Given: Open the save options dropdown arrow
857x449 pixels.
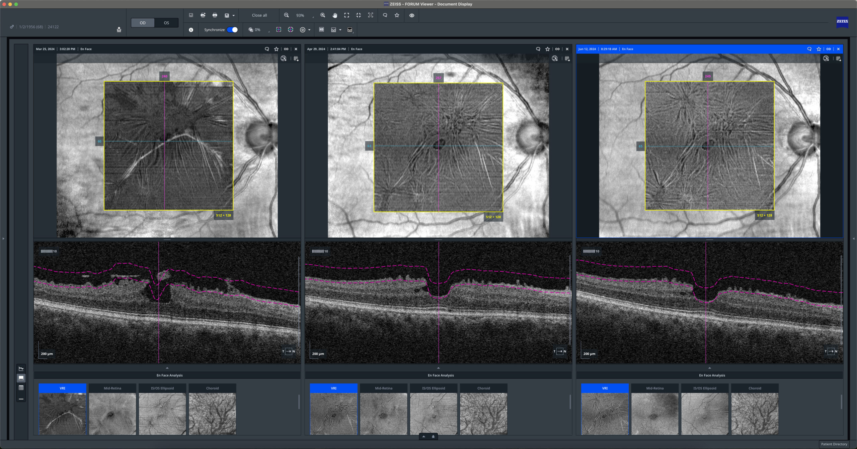Looking at the screenshot, I should (233, 15).
